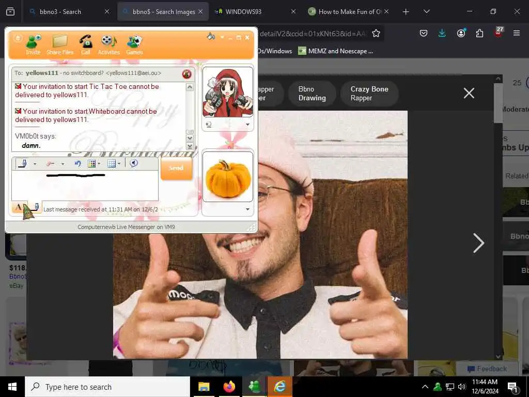This screenshot has height=397, width=529.
Task: Open Internet Explorer from the taskbar
Action: (x=279, y=387)
